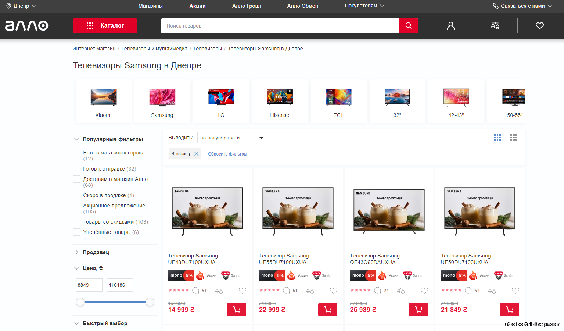Switch to list view layout
Viewport: 564px width, 331px height.
[x=513, y=138]
